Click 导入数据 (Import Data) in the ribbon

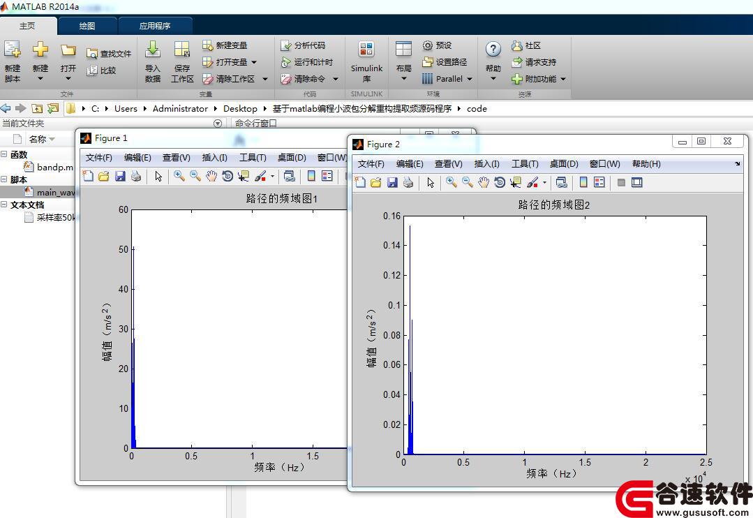point(153,61)
